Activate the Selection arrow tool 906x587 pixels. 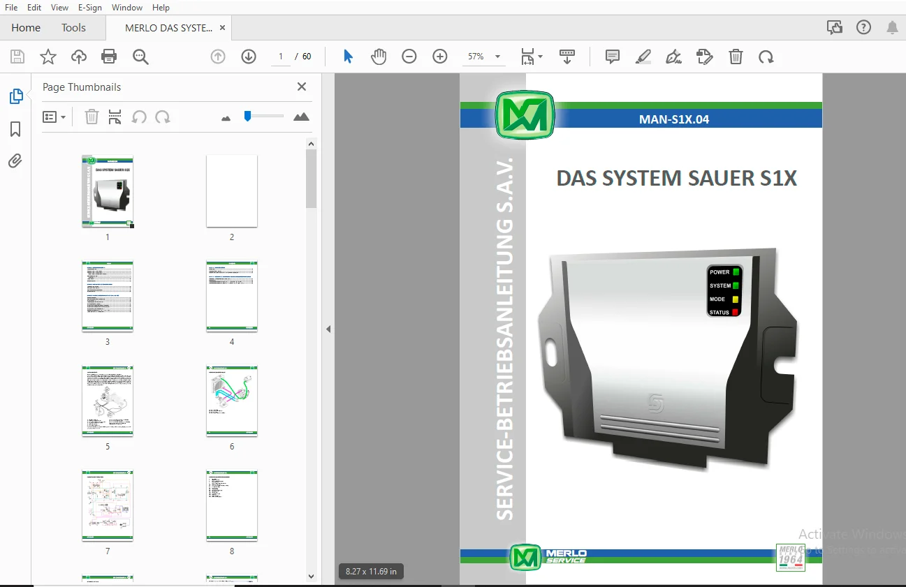[348, 57]
